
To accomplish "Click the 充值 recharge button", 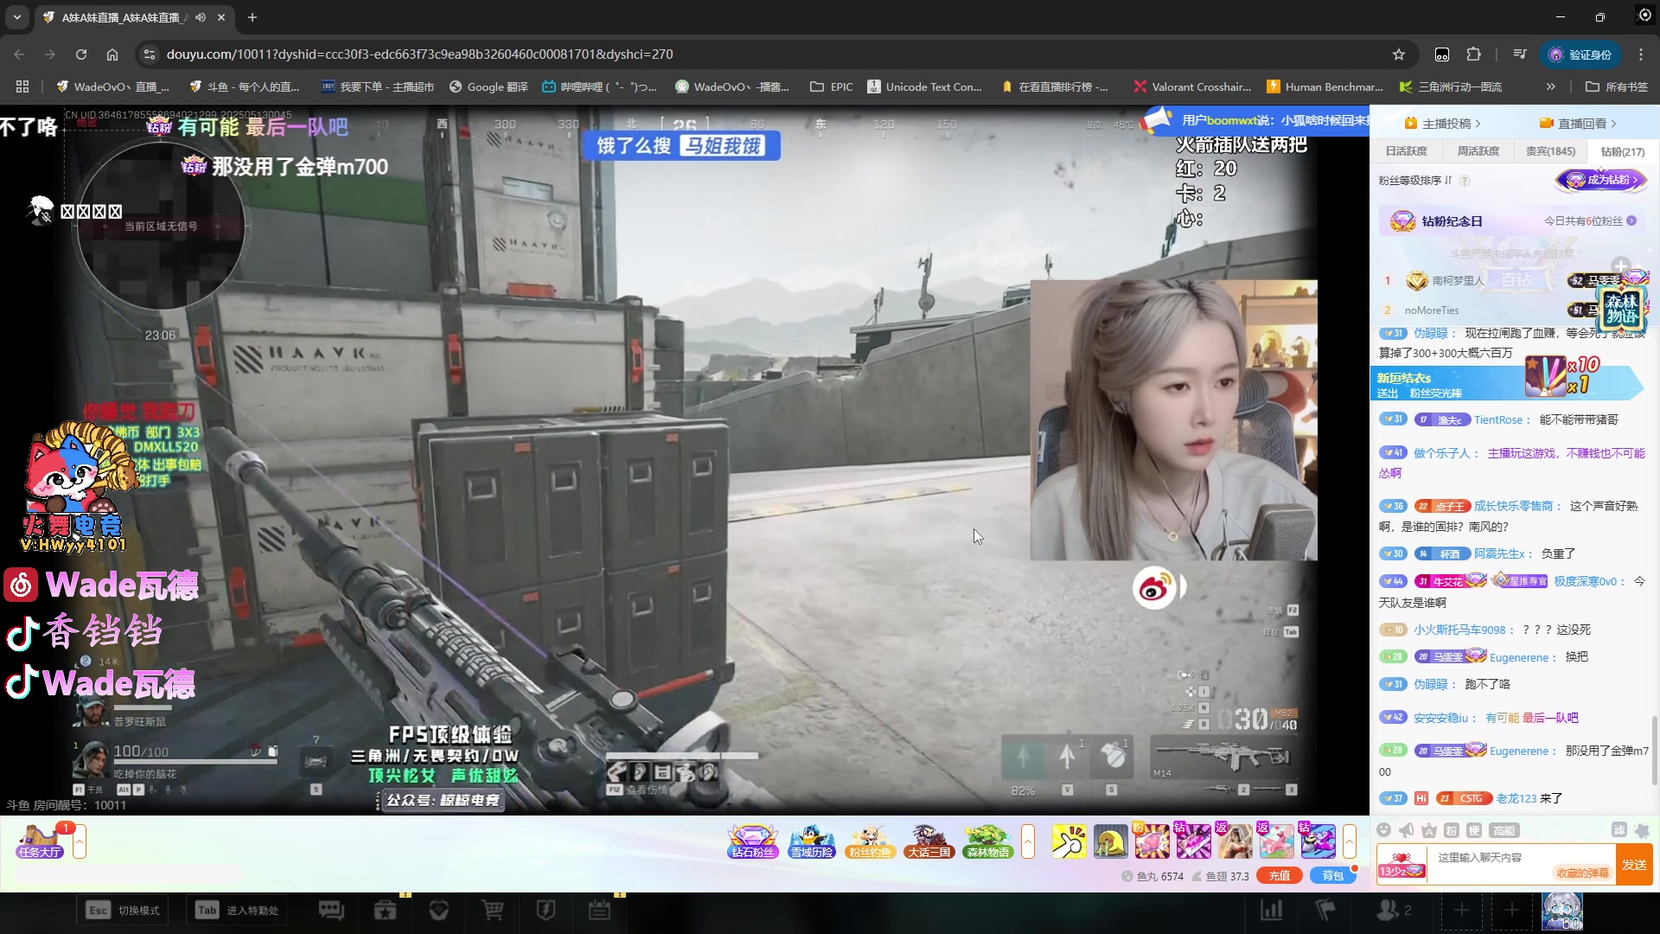I will (x=1280, y=876).
